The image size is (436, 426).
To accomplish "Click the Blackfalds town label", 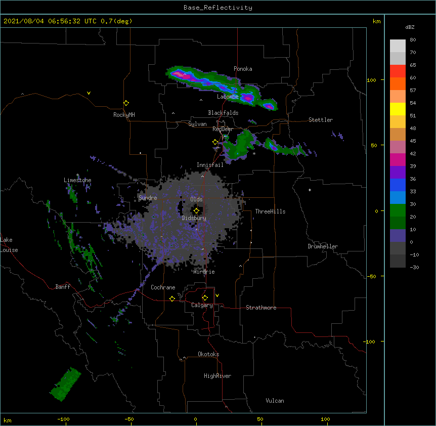I will [223, 113].
